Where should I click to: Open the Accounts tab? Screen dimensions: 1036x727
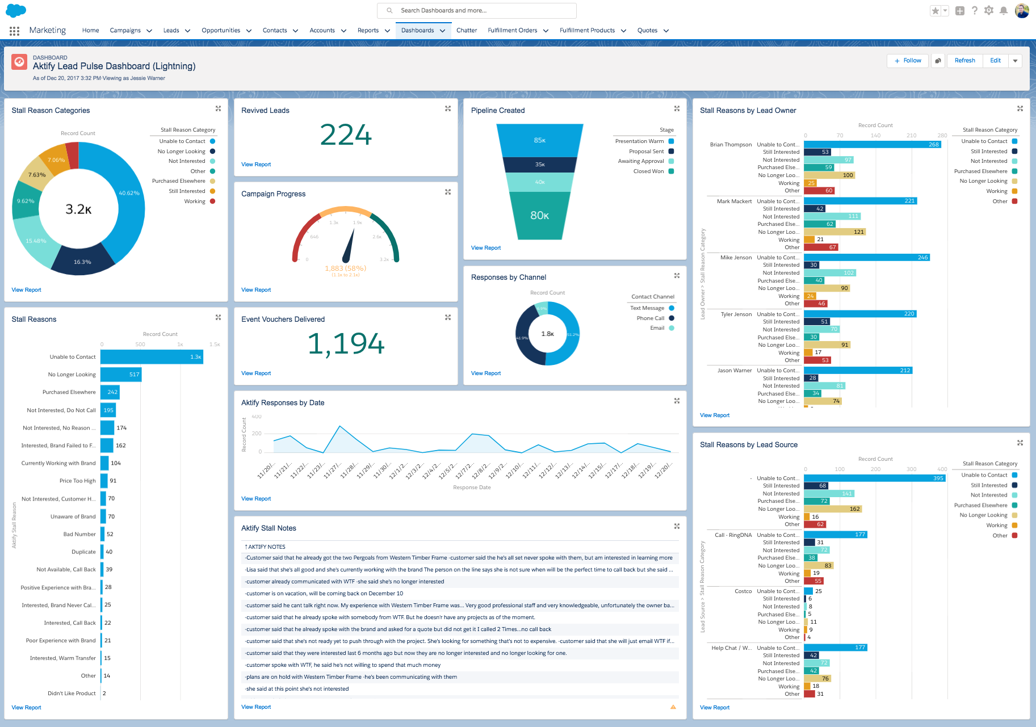[x=322, y=31]
